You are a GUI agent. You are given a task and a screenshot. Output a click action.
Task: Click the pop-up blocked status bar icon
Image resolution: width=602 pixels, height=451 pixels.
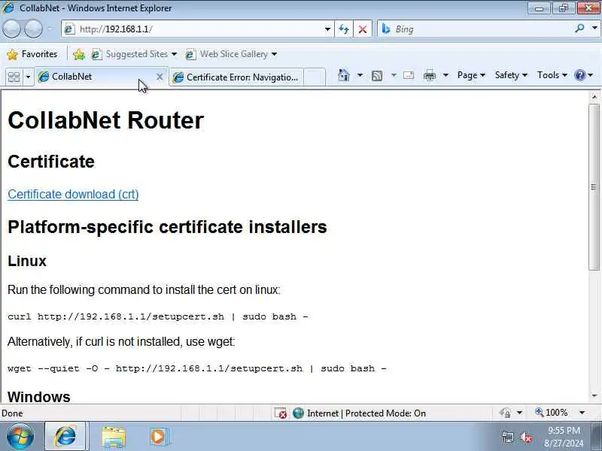point(281,413)
